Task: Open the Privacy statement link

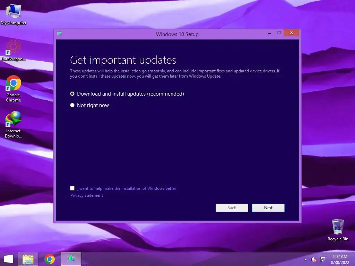Action: tap(86, 195)
